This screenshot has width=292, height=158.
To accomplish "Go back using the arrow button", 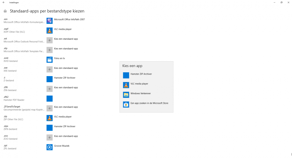I will tap(4, 3).
